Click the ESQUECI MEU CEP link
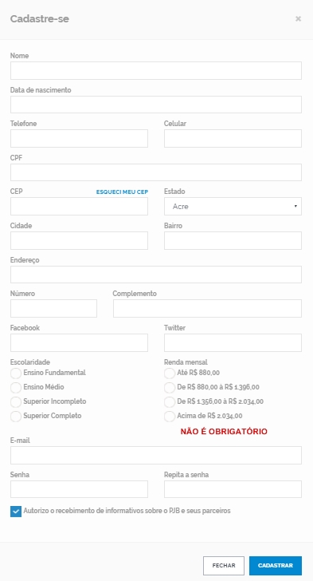Screen dimensions: 313x581 tap(122, 192)
